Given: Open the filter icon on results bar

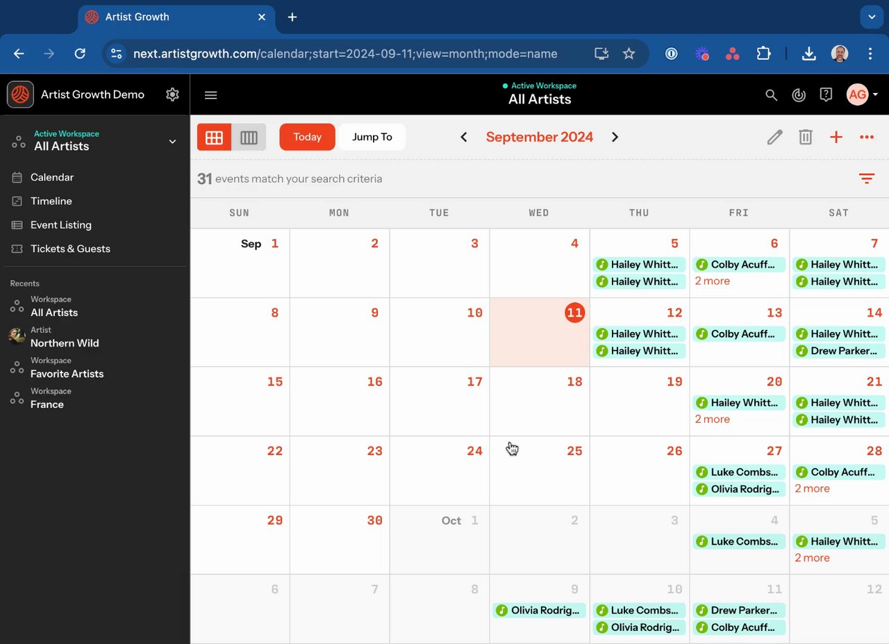Looking at the screenshot, I should click(x=867, y=179).
